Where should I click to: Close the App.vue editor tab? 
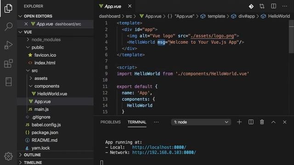click(x=130, y=6)
